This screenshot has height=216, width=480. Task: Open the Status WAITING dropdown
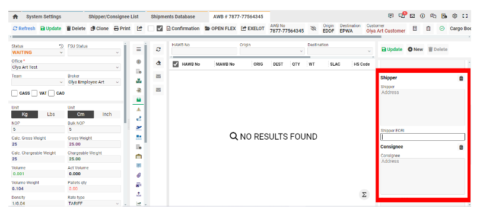[38, 53]
